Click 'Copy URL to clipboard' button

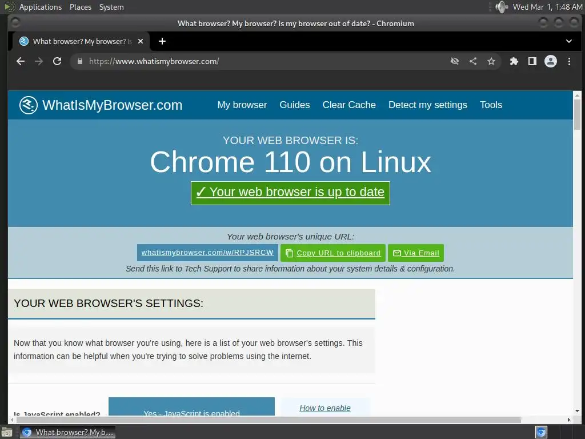click(x=333, y=253)
